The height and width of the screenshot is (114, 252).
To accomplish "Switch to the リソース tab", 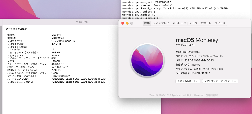I will 220,23.
